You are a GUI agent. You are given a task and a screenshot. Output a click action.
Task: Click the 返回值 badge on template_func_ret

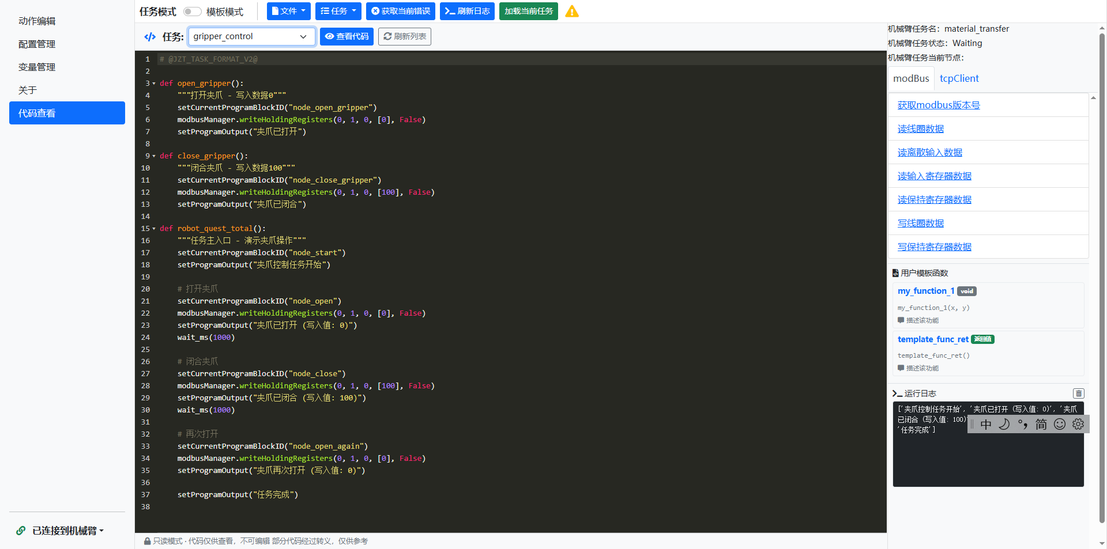pos(982,339)
